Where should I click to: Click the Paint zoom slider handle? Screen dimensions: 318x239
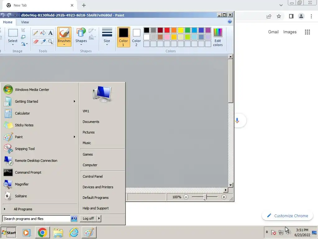(x=205, y=197)
